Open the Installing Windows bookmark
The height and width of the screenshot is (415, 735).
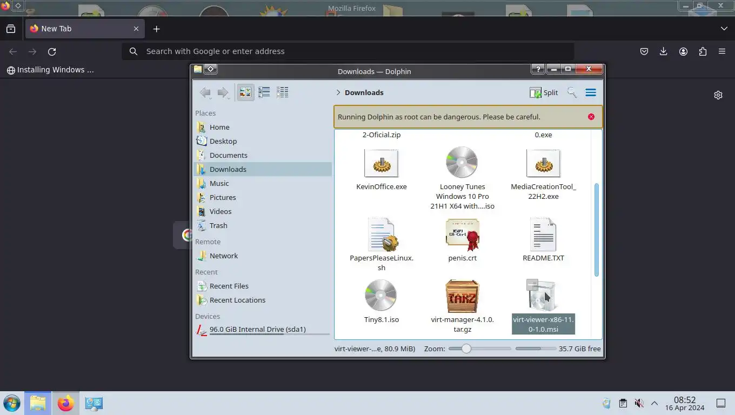[x=50, y=70]
